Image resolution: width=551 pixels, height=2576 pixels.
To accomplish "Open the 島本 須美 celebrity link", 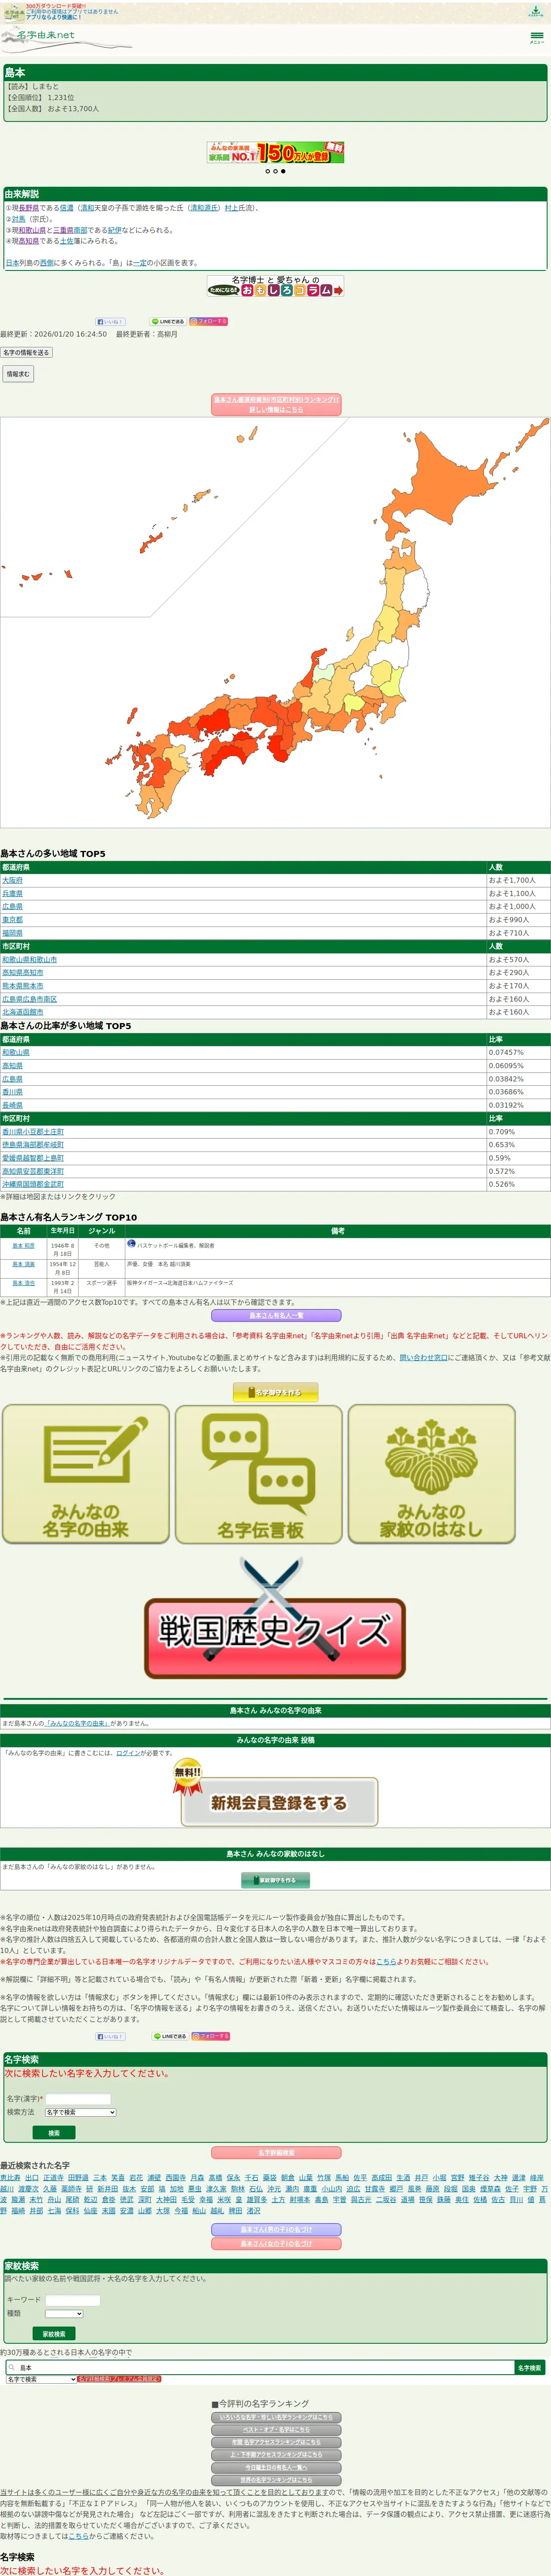I will click(x=23, y=1264).
